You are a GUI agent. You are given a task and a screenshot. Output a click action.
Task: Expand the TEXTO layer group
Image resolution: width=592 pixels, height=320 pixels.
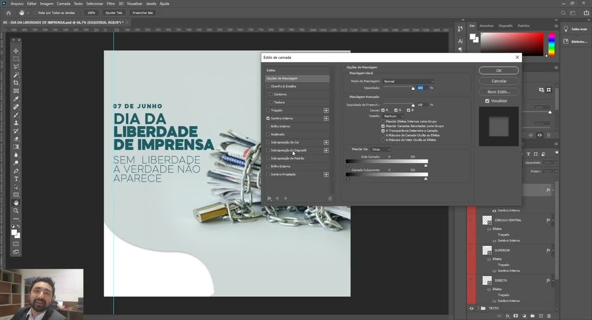pos(478,308)
